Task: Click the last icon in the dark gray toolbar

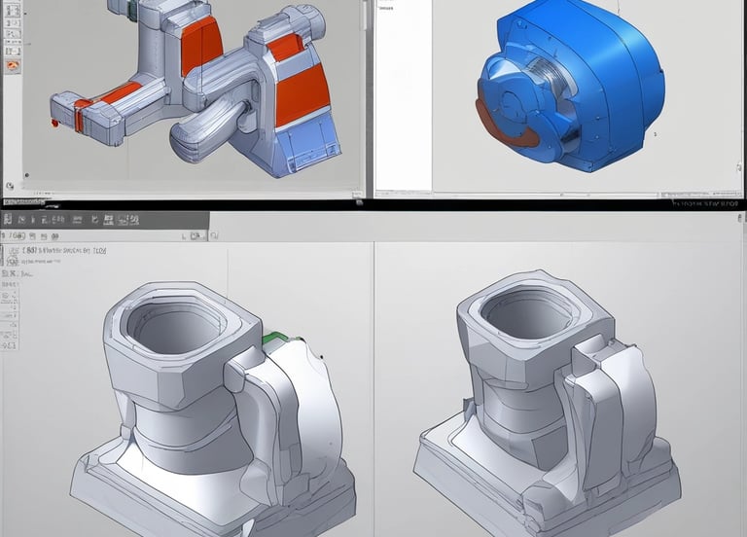Action: (134, 220)
